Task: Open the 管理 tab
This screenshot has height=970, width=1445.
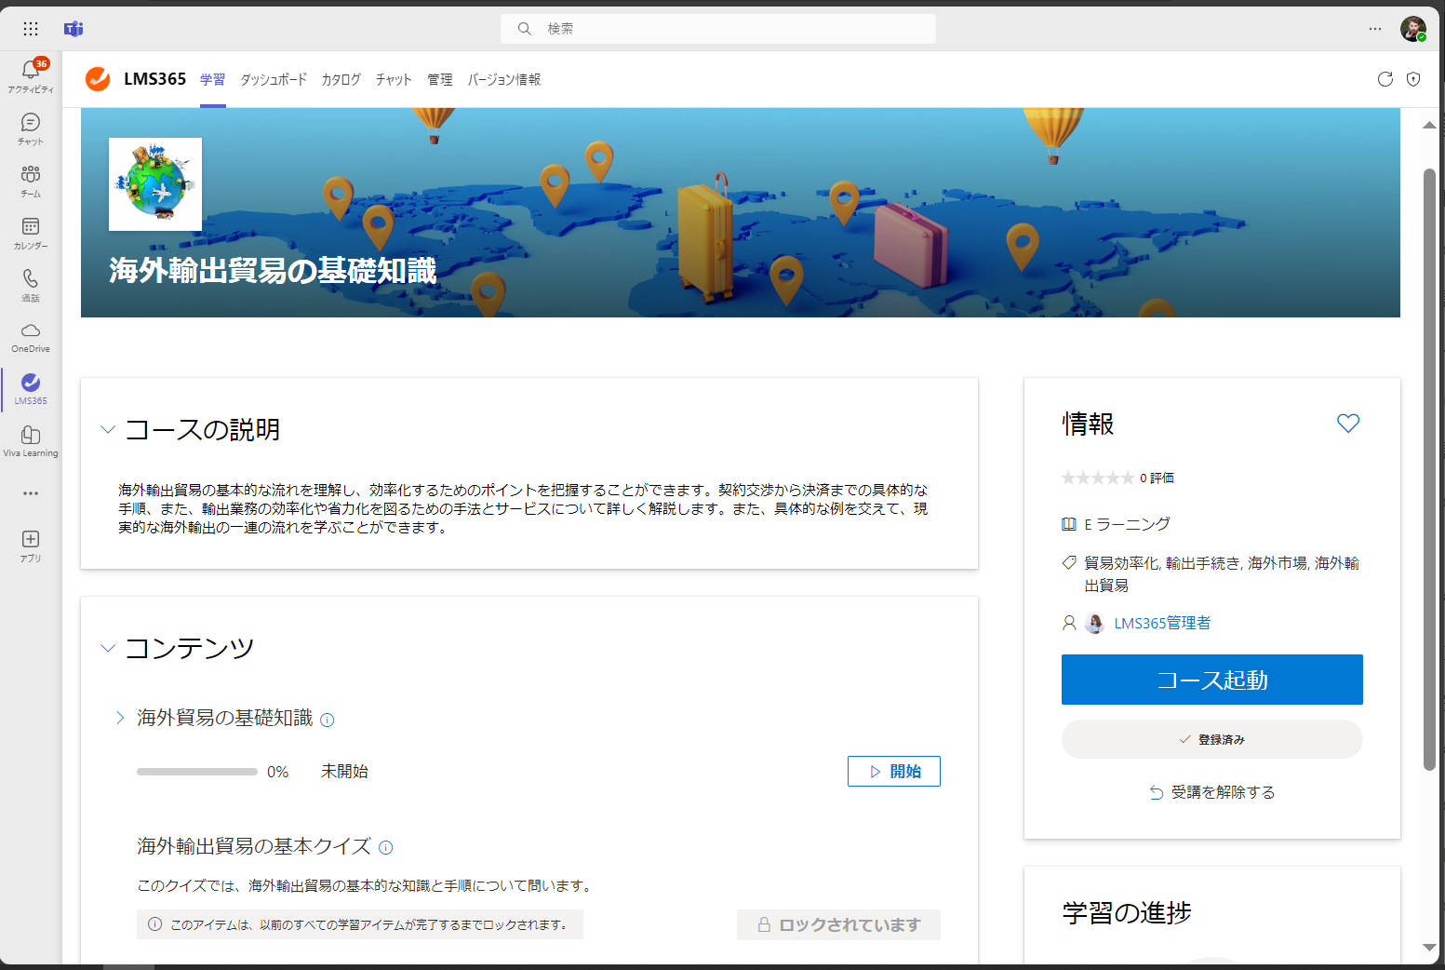Action: [x=440, y=79]
